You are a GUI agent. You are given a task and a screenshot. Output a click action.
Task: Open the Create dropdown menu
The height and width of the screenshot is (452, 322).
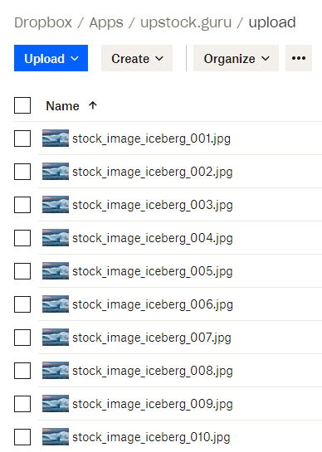click(x=137, y=58)
